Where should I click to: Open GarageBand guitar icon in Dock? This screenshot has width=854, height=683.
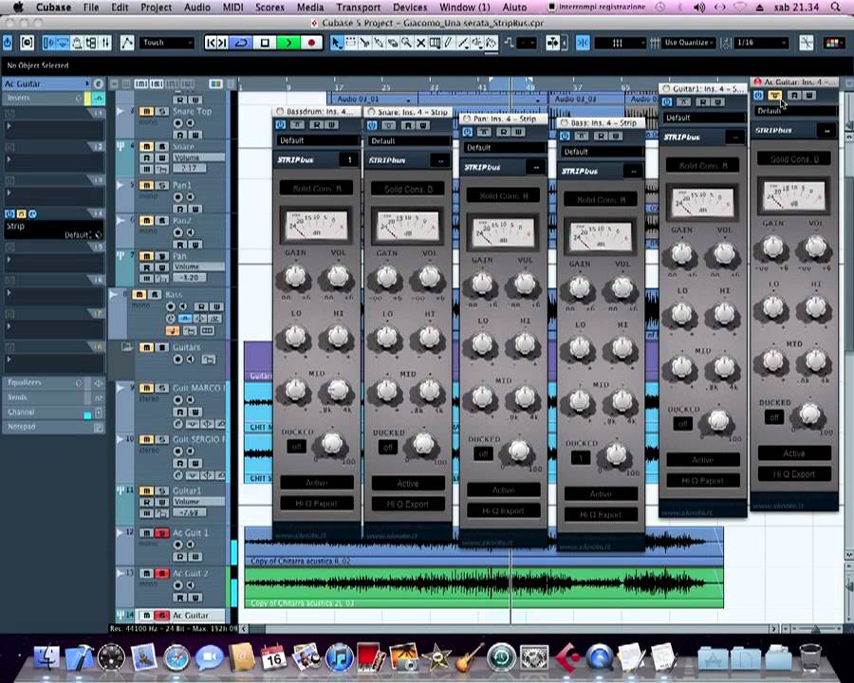pos(469,656)
